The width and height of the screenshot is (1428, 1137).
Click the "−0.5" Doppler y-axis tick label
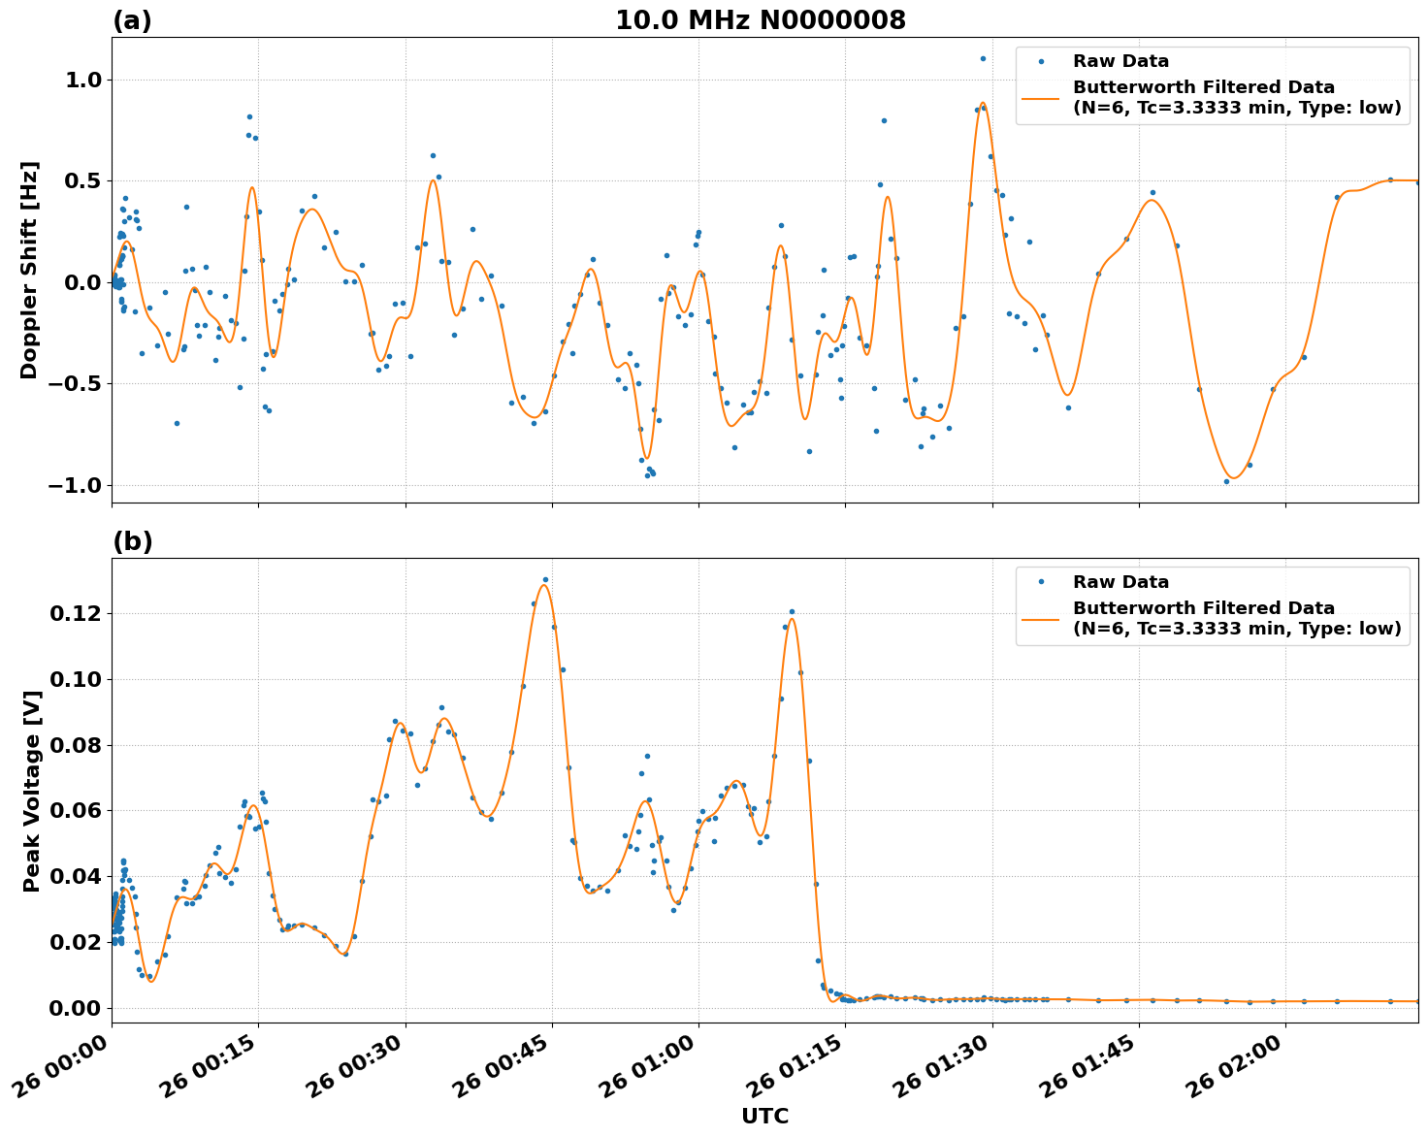pyautogui.click(x=76, y=384)
